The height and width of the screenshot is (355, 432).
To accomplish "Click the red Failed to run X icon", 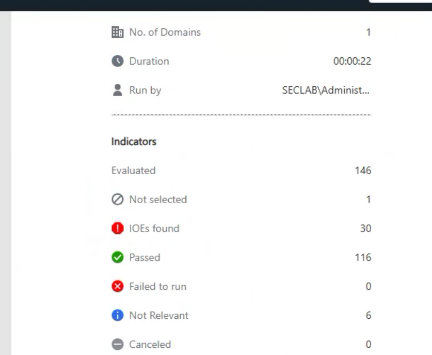I will click(117, 286).
